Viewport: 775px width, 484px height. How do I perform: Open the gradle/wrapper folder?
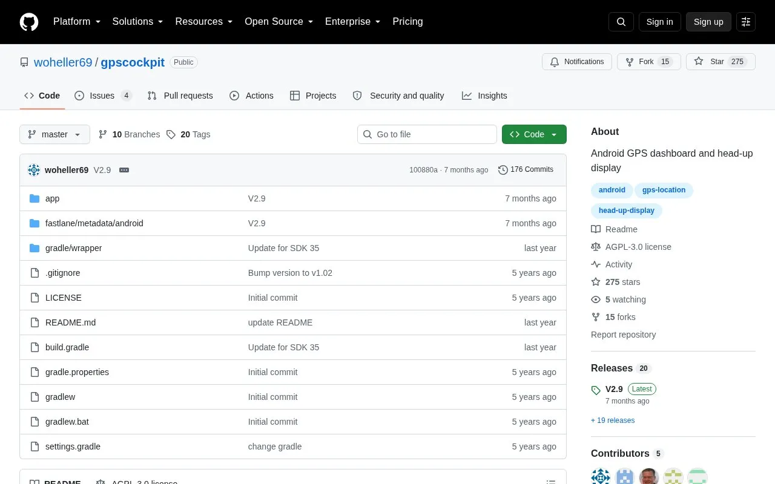(x=73, y=248)
